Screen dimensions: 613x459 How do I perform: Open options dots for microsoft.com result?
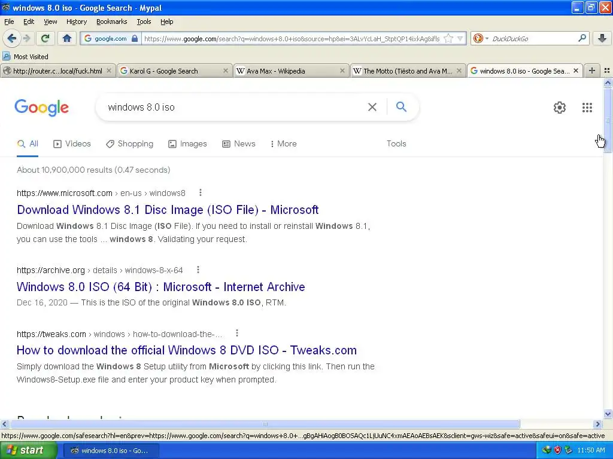click(200, 192)
